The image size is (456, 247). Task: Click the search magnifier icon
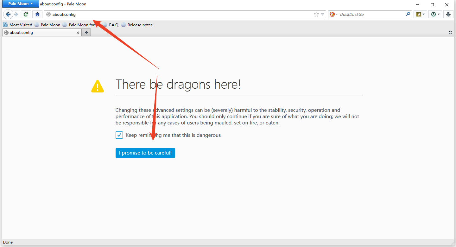pos(408,14)
